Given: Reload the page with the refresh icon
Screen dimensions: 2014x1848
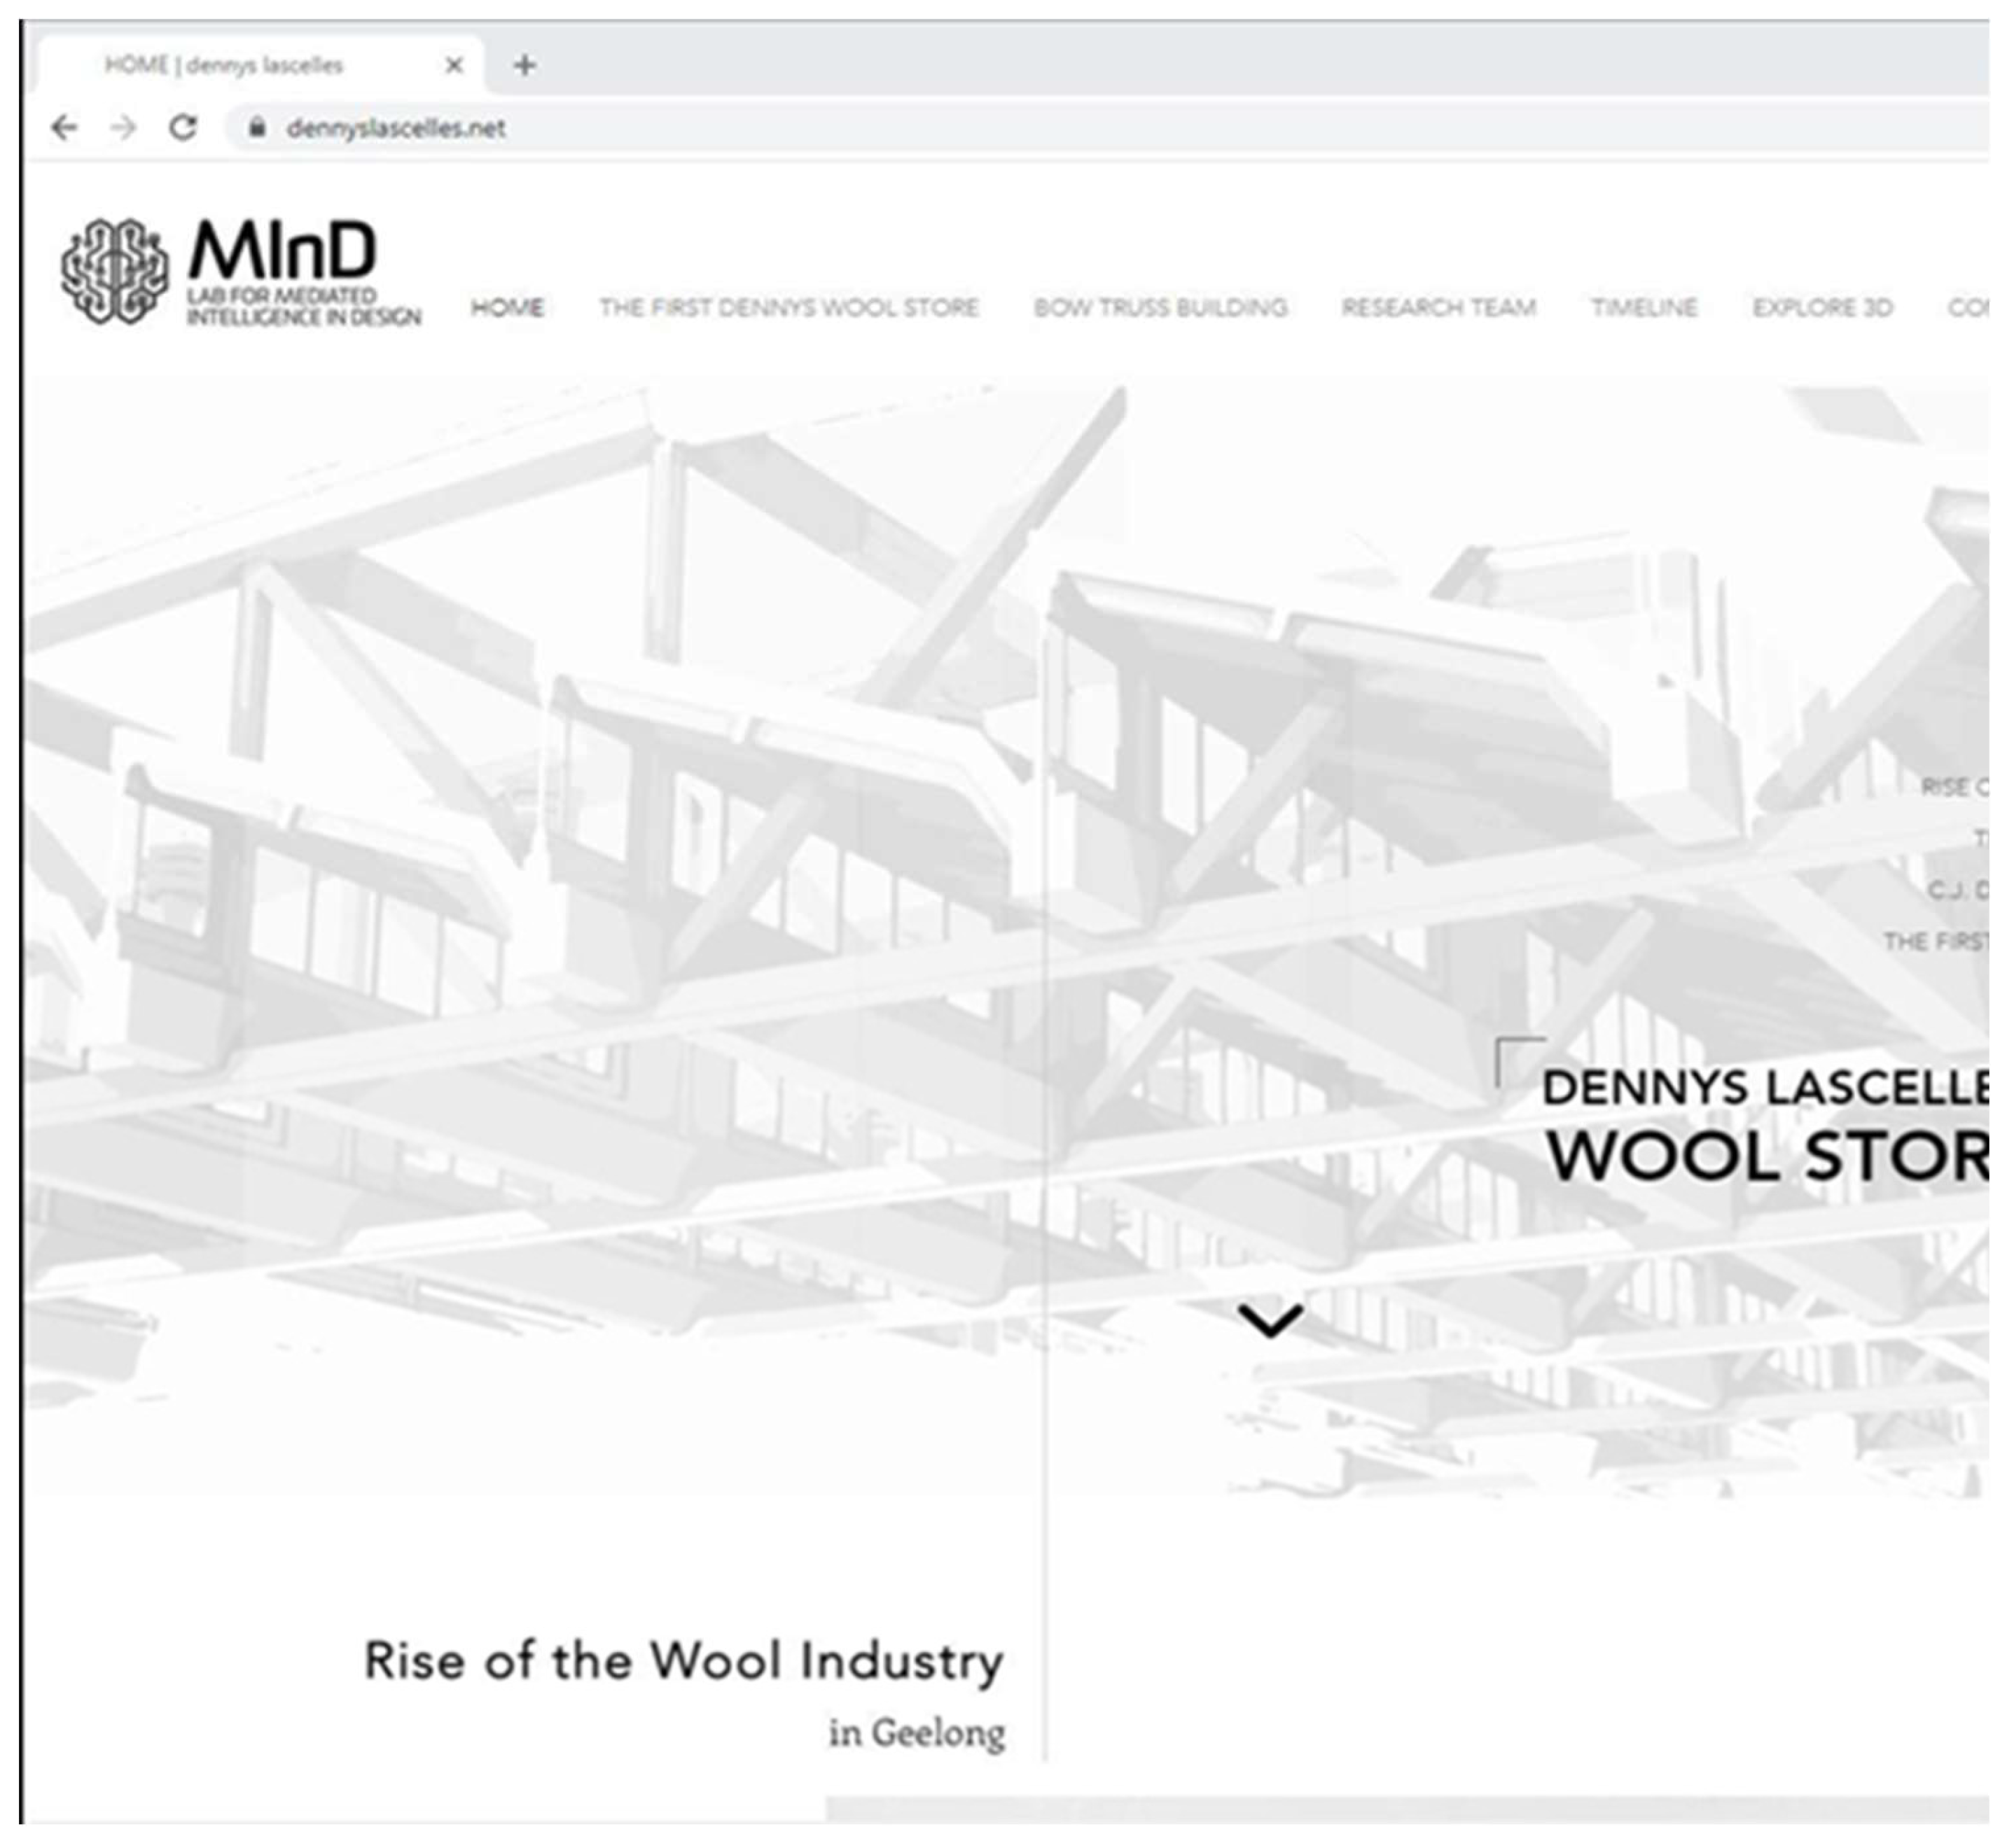Looking at the screenshot, I should click(183, 127).
